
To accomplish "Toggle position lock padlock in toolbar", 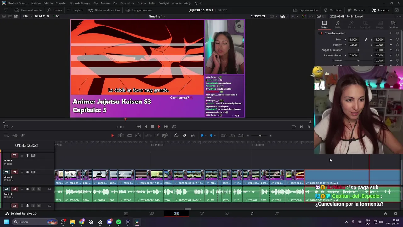I will click(x=193, y=136).
